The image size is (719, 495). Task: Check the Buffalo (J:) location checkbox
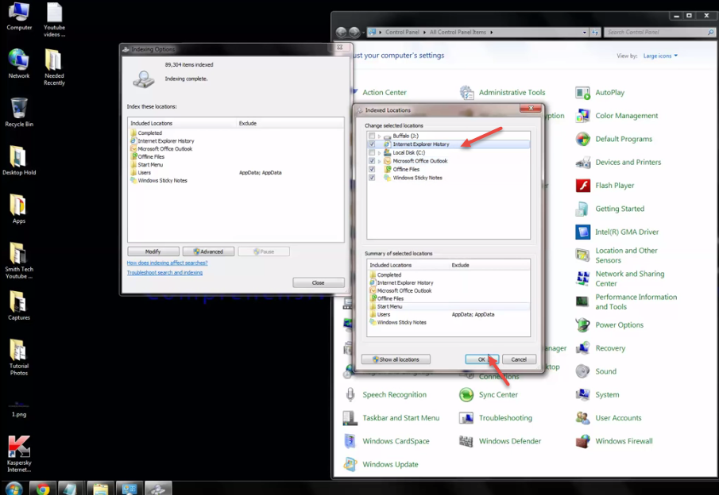click(x=372, y=136)
